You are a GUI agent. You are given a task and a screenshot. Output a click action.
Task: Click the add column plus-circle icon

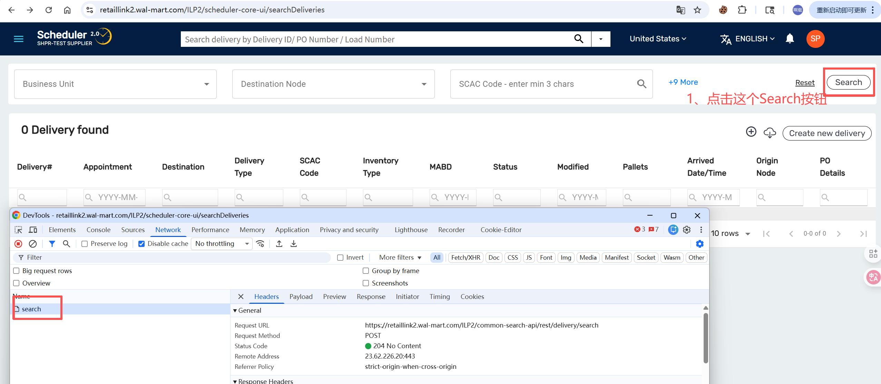click(751, 132)
